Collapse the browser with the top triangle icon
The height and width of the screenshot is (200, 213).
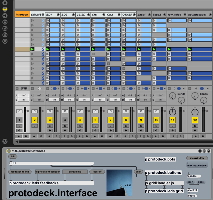click(x=5, y=3)
